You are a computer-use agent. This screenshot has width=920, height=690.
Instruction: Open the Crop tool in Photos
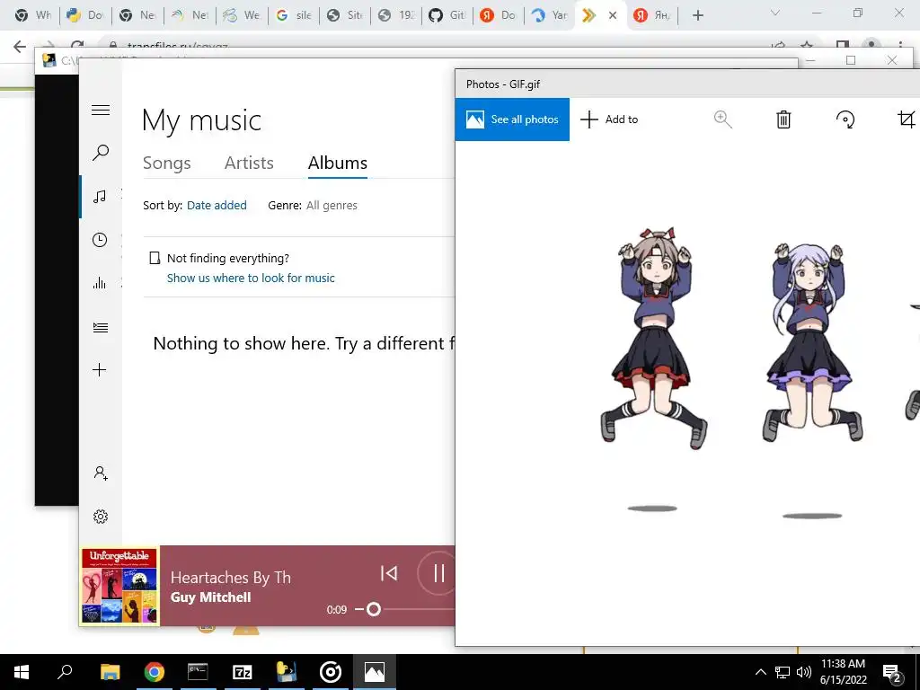click(906, 119)
